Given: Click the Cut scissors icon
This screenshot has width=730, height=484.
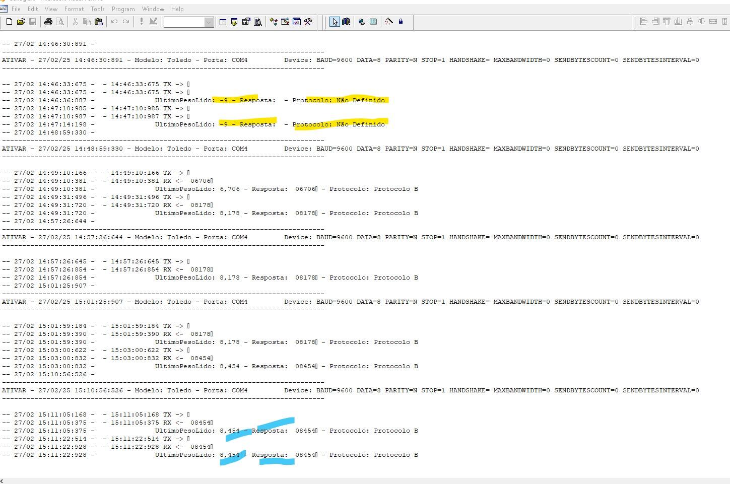Looking at the screenshot, I should click(x=75, y=22).
